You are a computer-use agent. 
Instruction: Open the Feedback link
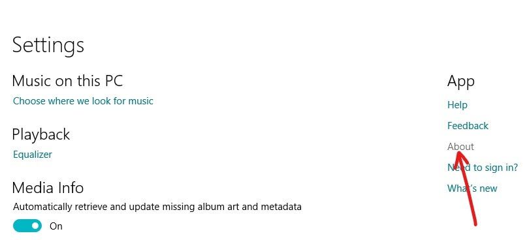468,126
